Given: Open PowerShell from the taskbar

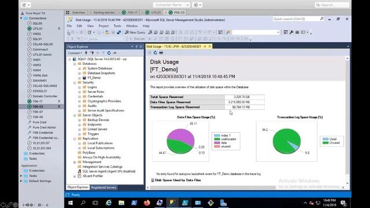Looking at the screenshot, I should [134, 203].
